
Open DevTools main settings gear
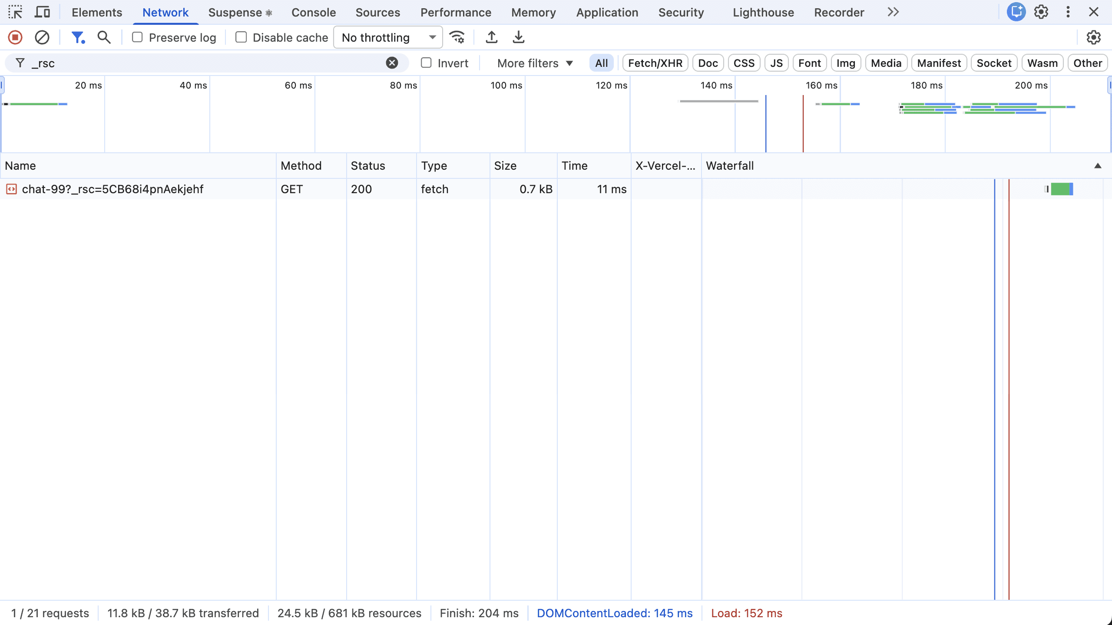1041,12
